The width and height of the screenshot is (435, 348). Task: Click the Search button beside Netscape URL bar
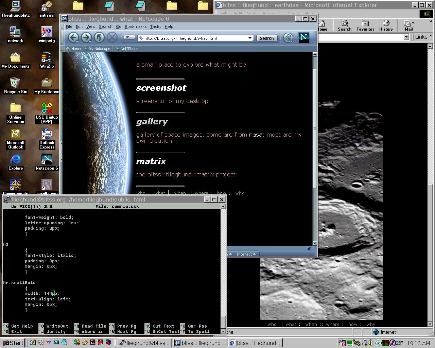[266, 38]
